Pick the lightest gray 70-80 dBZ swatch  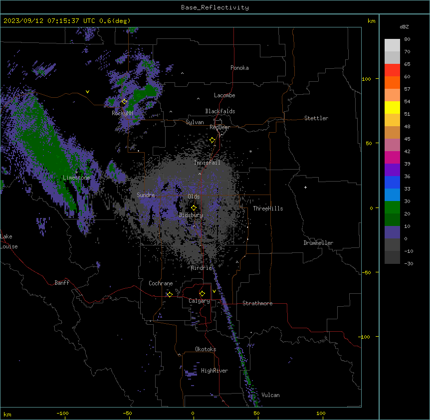392,45
